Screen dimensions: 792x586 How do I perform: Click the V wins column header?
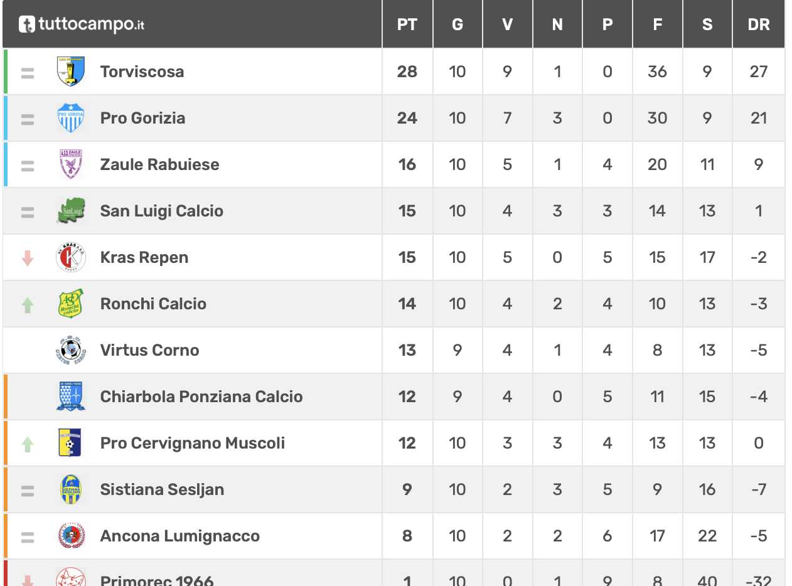[507, 24]
